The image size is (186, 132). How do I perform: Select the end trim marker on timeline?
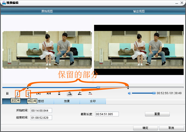click(128, 88)
